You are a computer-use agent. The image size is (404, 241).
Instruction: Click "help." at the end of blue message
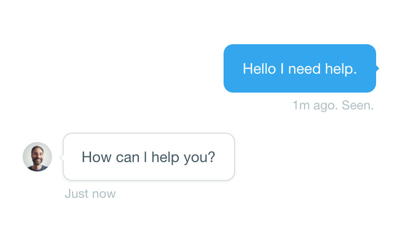[341, 69]
